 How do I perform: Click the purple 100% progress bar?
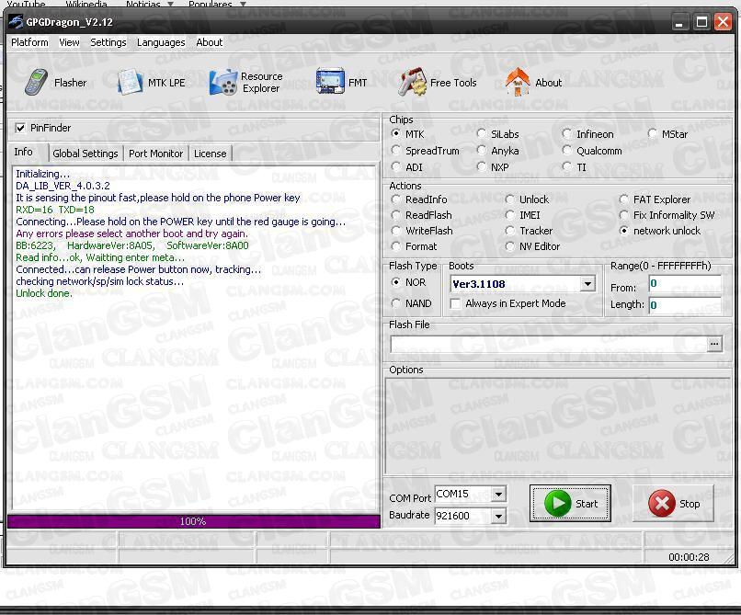click(194, 521)
